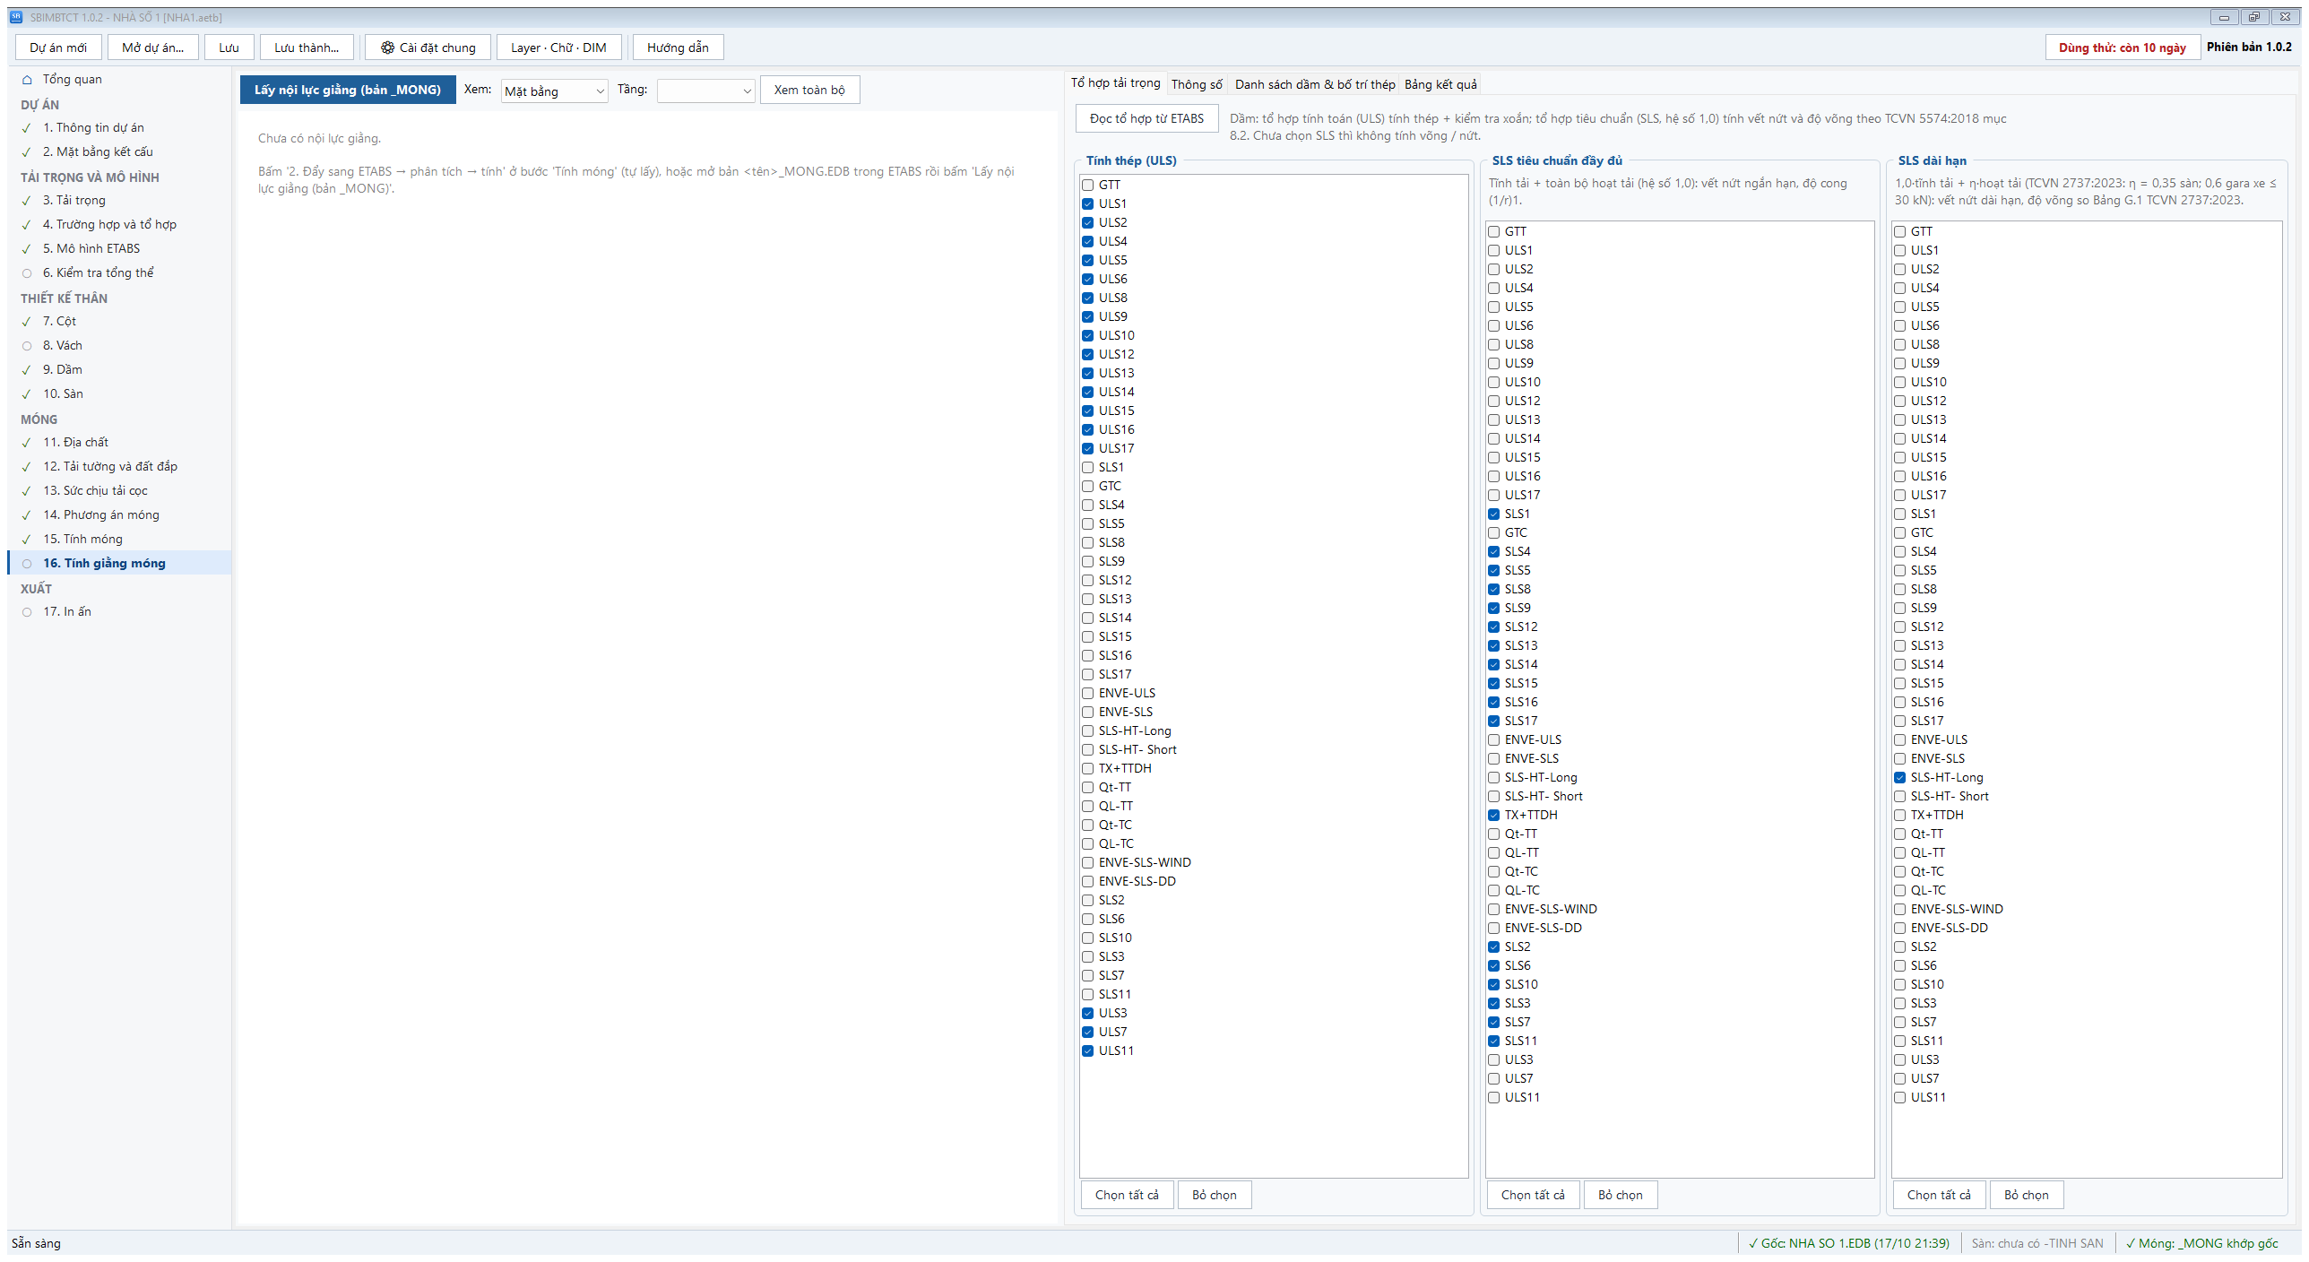The height and width of the screenshot is (1262, 2309).
Task: Open Danh sách dầm & bố trí thép tab
Action: tap(1315, 84)
